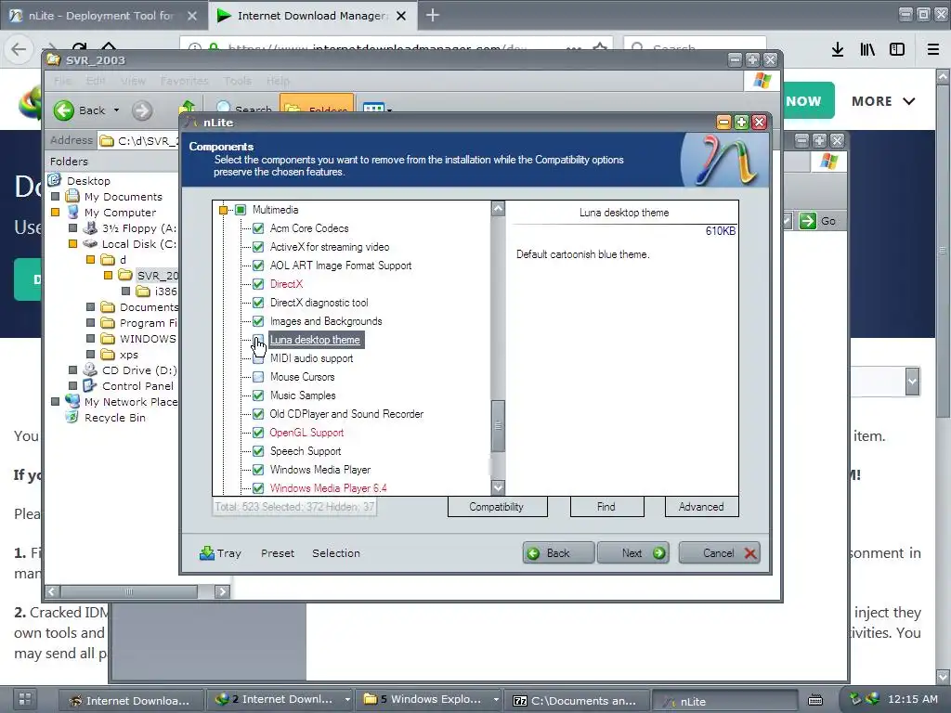Open the MORE dropdown on webpage
This screenshot has height=713, width=951.
[882, 101]
